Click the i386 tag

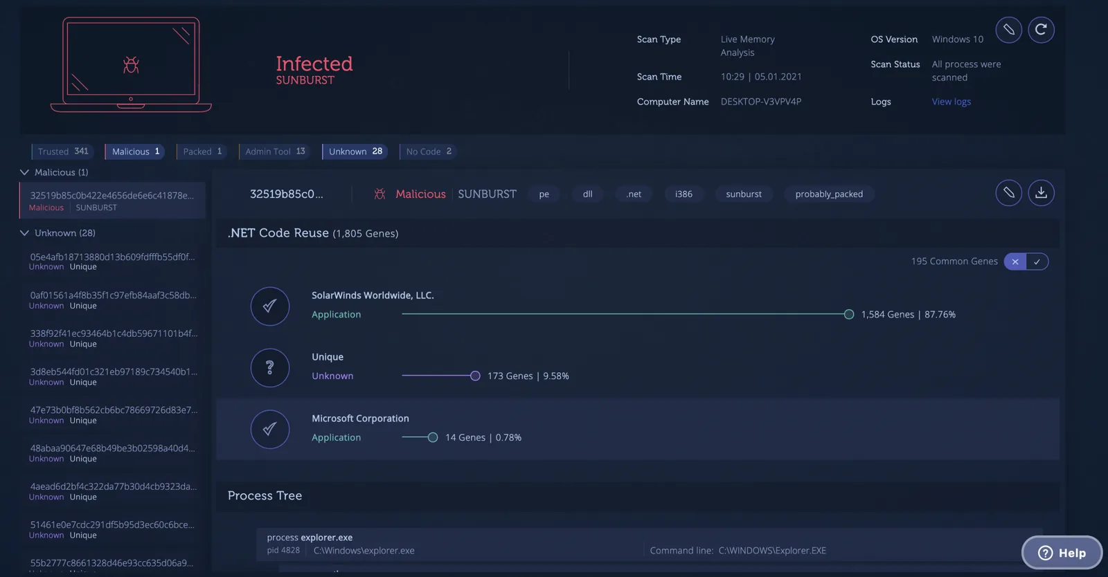(683, 194)
